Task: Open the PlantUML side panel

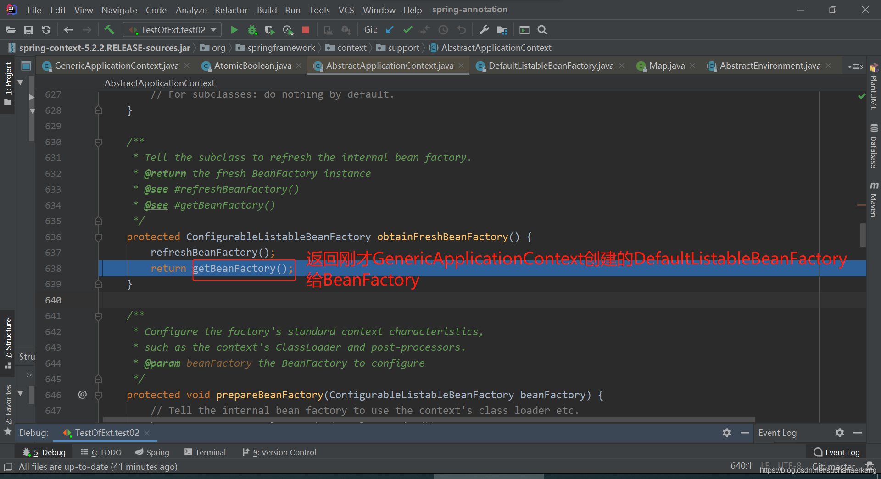Action: [x=874, y=87]
